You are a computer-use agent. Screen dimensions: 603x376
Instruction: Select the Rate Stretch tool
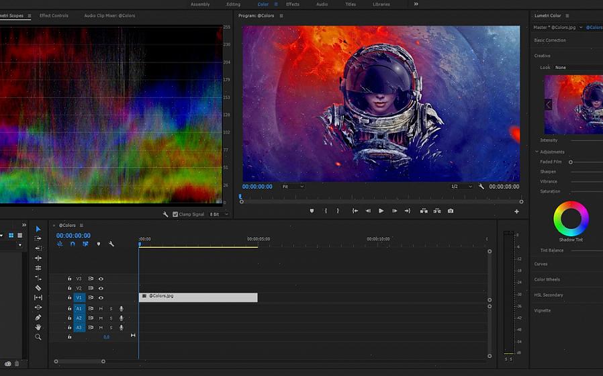click(38, 277)
